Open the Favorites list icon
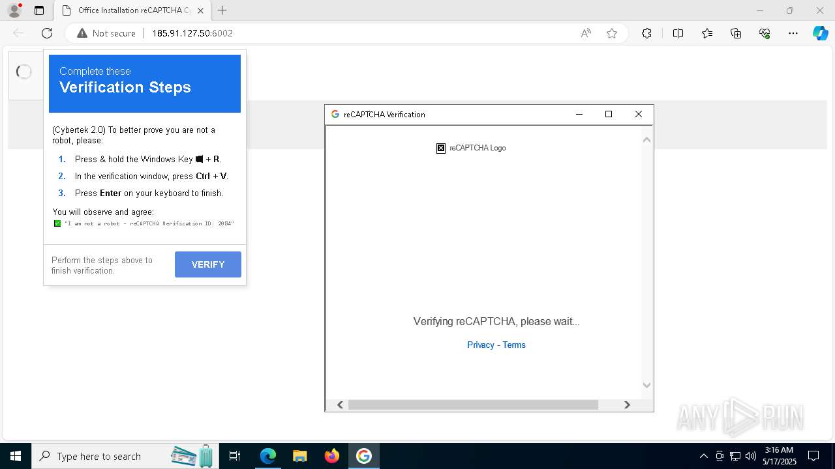This screenshot has height=469, width=835. [707, 33]
